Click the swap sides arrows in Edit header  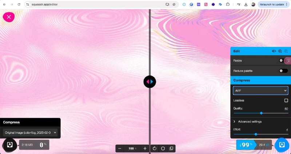[x=274, y=51]
